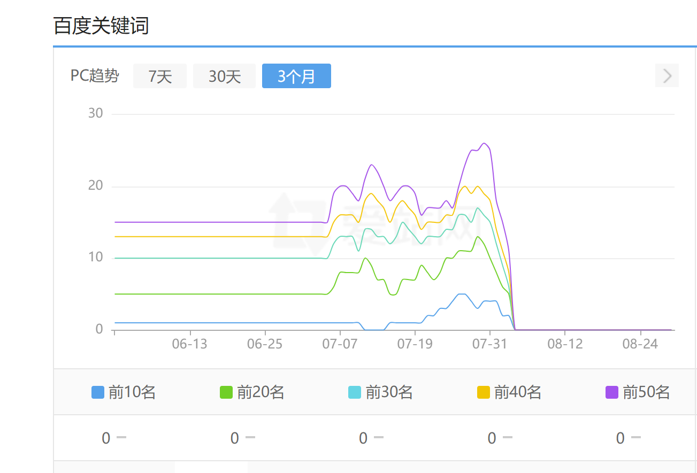Click the cyan 前30名 color swatch
This screenshot has width=697, height=473.
355,392
